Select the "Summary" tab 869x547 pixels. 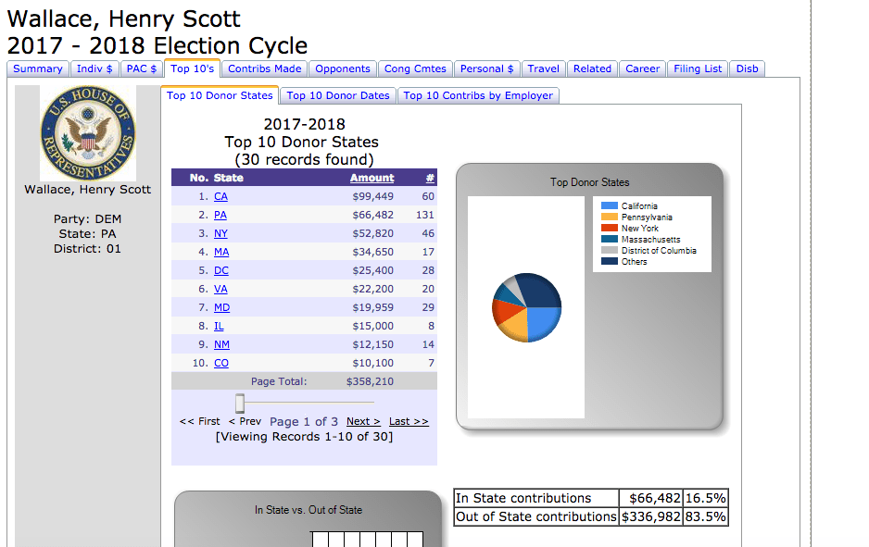[37, 68]
